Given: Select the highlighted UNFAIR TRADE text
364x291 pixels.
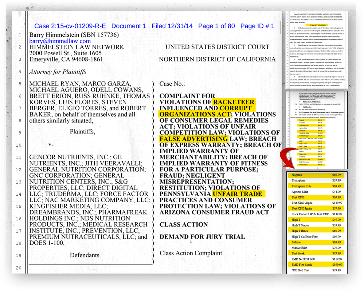Looking at the screenshot, I should tap(237, 194).
